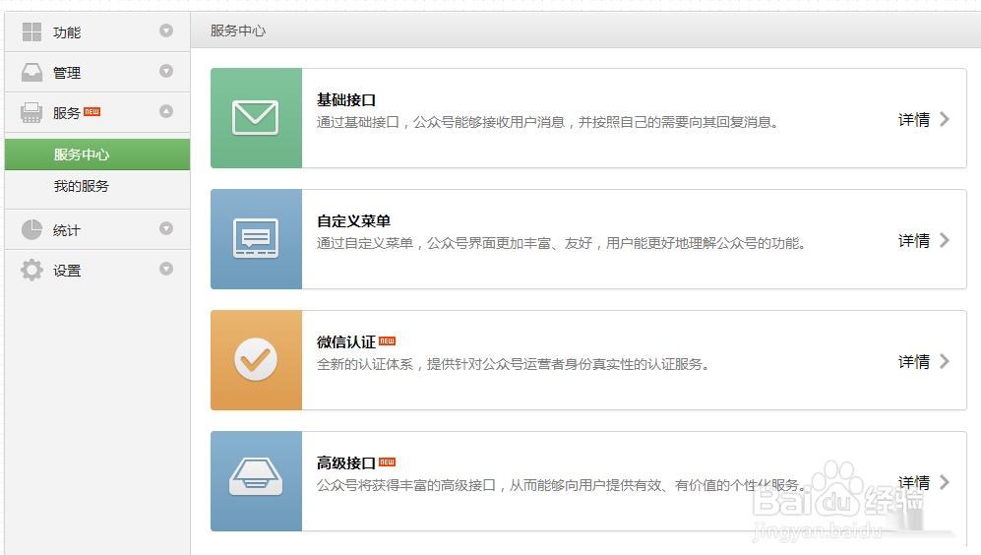The height and width of the screenshot is (555, 981).
Task: Open the chevron arrow in 基础接口 row
Action: coord(944,119)
